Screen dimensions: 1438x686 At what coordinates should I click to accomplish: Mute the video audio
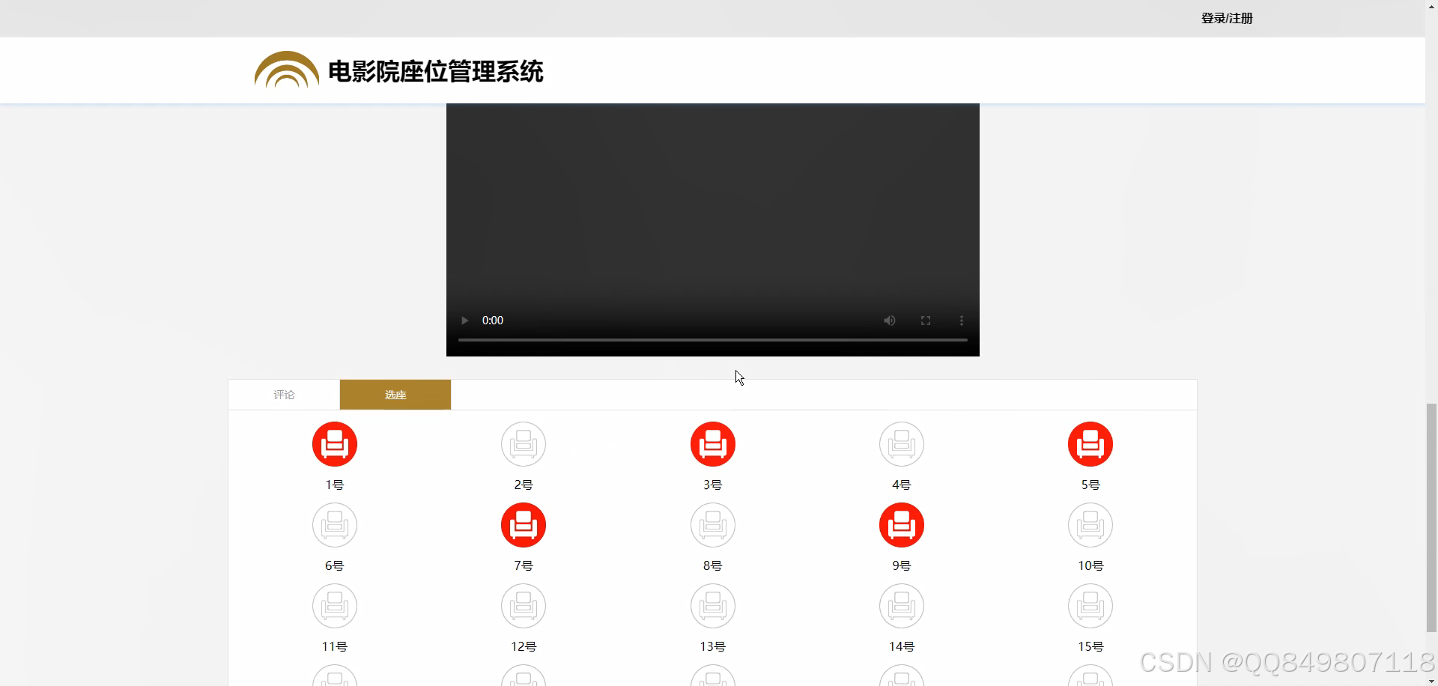pyautogui.click(x=889, y=320)
